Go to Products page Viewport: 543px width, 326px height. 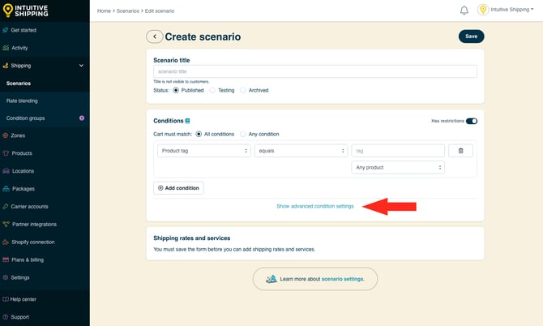tap(22, 153)
